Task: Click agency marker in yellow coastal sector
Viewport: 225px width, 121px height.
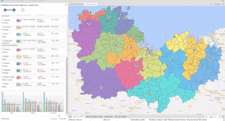Action: pos(174,37)
